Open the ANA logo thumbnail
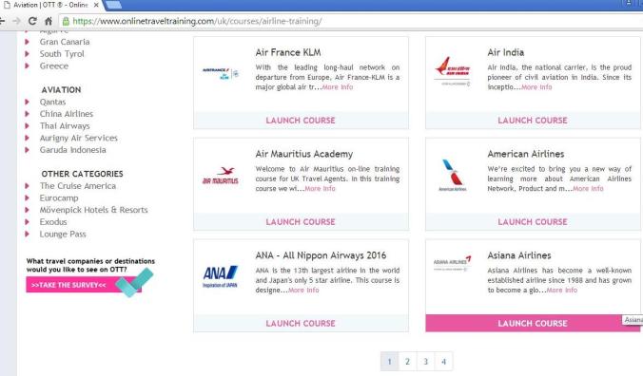This screenshot has width=643, height=376. click(221, 276)
